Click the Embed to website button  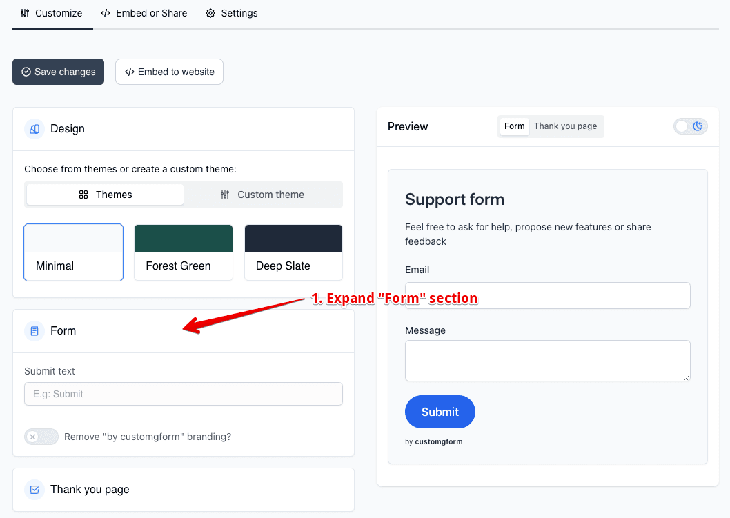click(170, 72)
